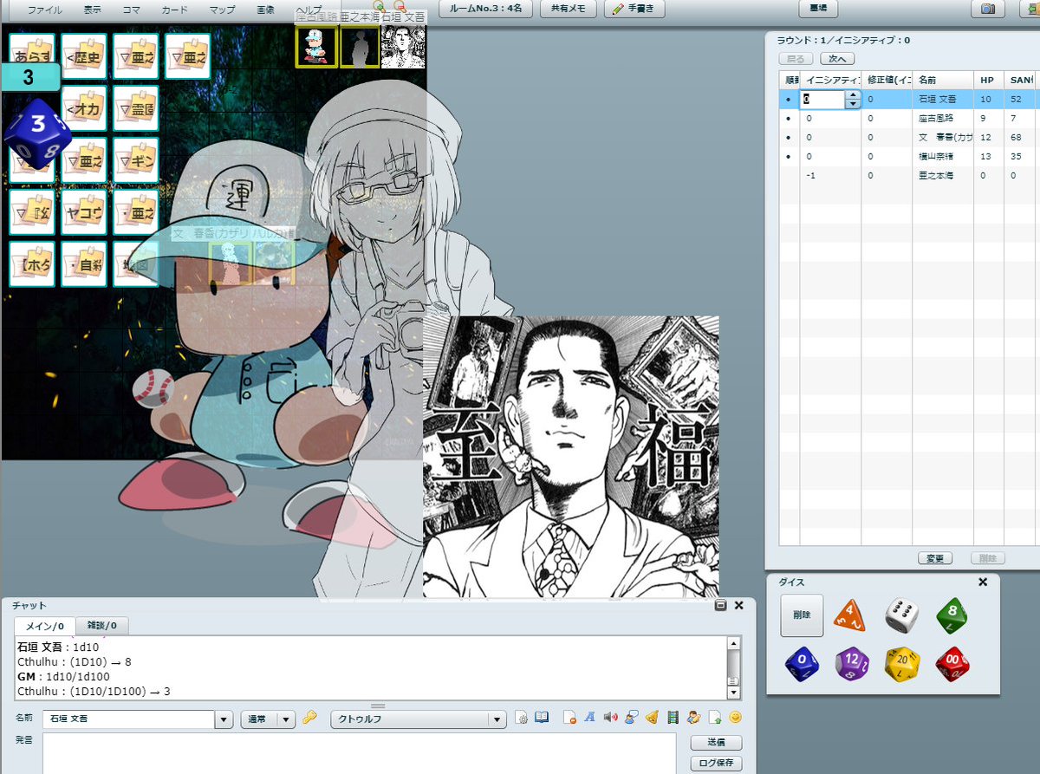Click the 発言 chat message input box
This screenshot has height=774, width=1040.
point(359,753)
